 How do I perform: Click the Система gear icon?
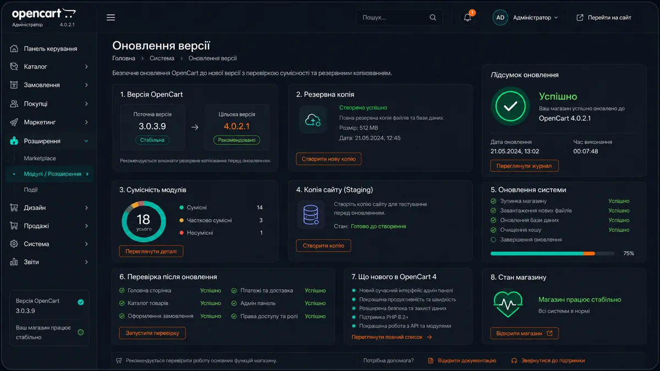click(14, 244)
